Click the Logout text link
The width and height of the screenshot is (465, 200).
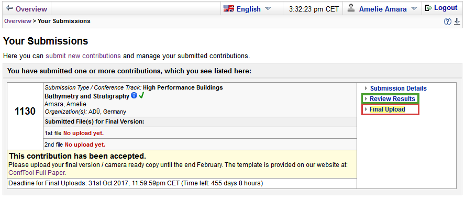[x=446, y=8]
